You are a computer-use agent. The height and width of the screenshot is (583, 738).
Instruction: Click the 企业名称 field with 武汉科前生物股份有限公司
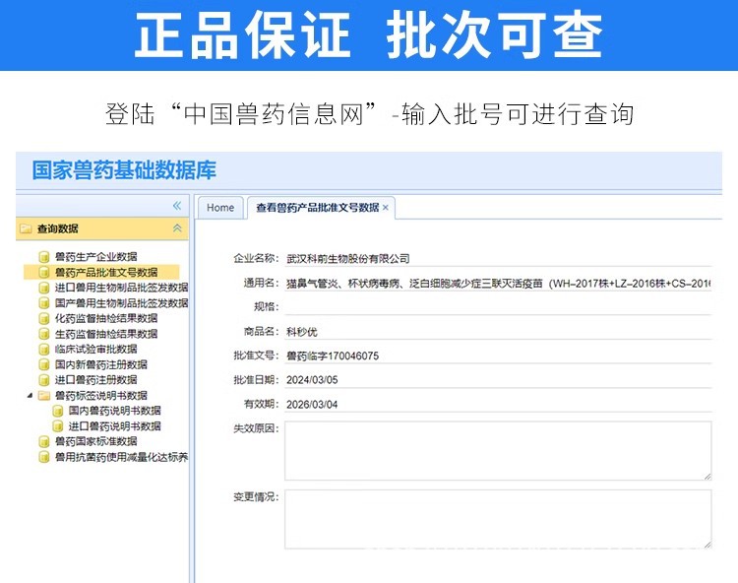click(498, 258)
